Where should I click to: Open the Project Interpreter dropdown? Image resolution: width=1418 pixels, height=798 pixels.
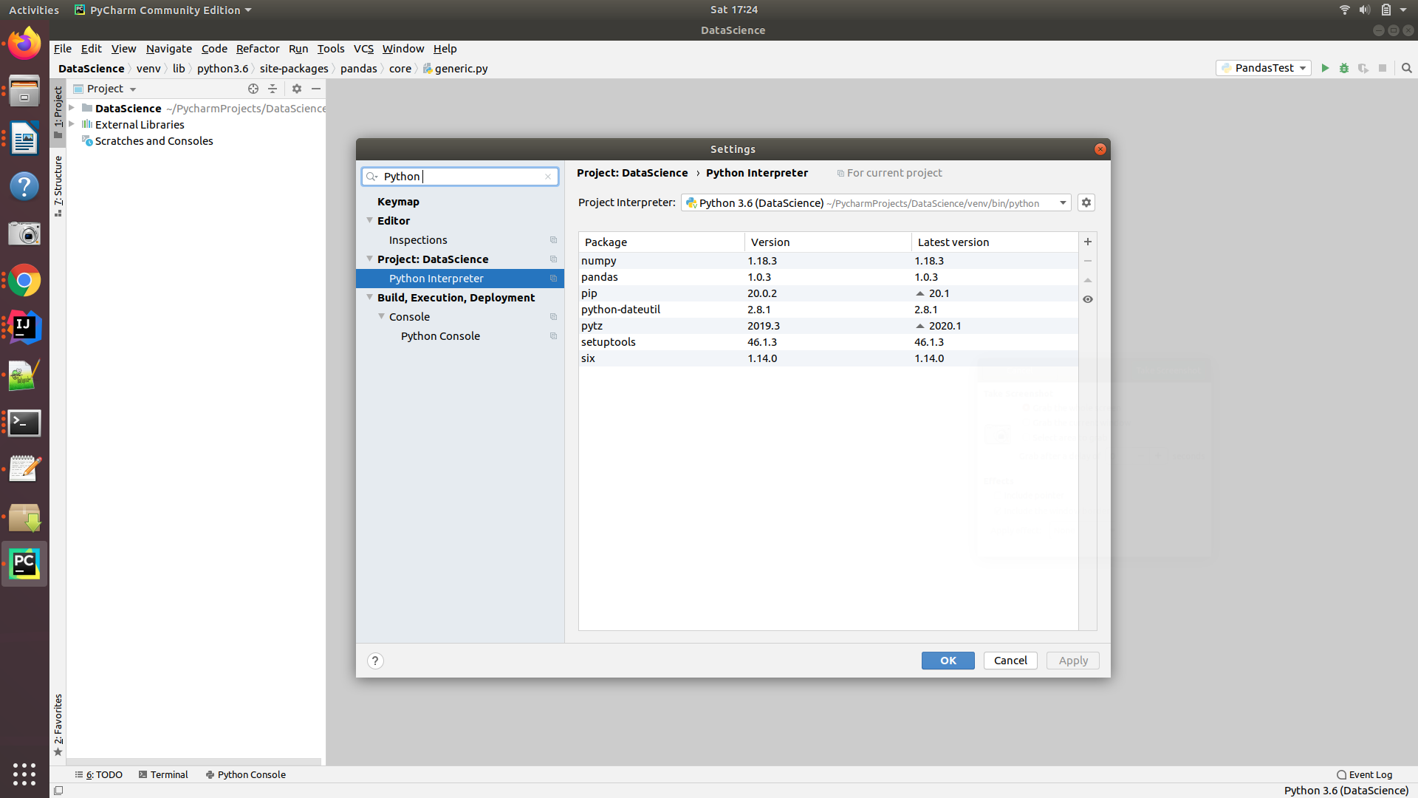point(1063,203)
